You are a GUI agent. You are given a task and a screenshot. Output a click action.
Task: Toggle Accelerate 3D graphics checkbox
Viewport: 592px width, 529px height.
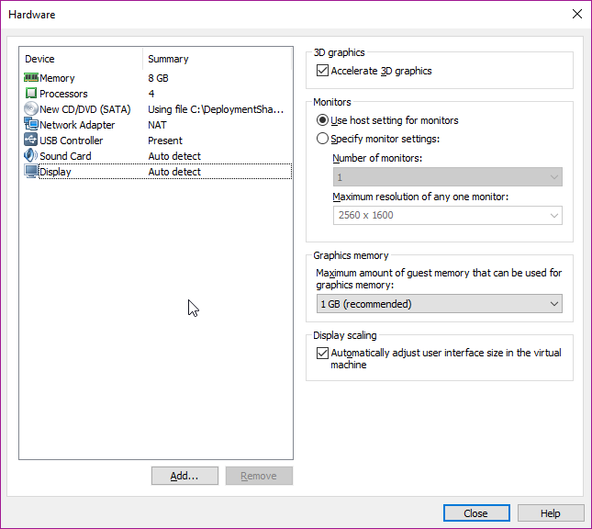[x=322, y=71]
